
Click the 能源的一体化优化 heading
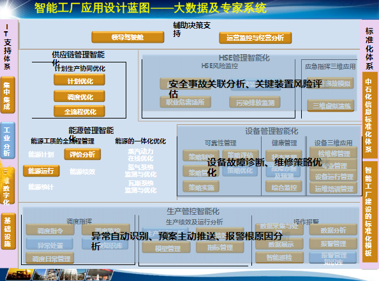click(140, 141)
